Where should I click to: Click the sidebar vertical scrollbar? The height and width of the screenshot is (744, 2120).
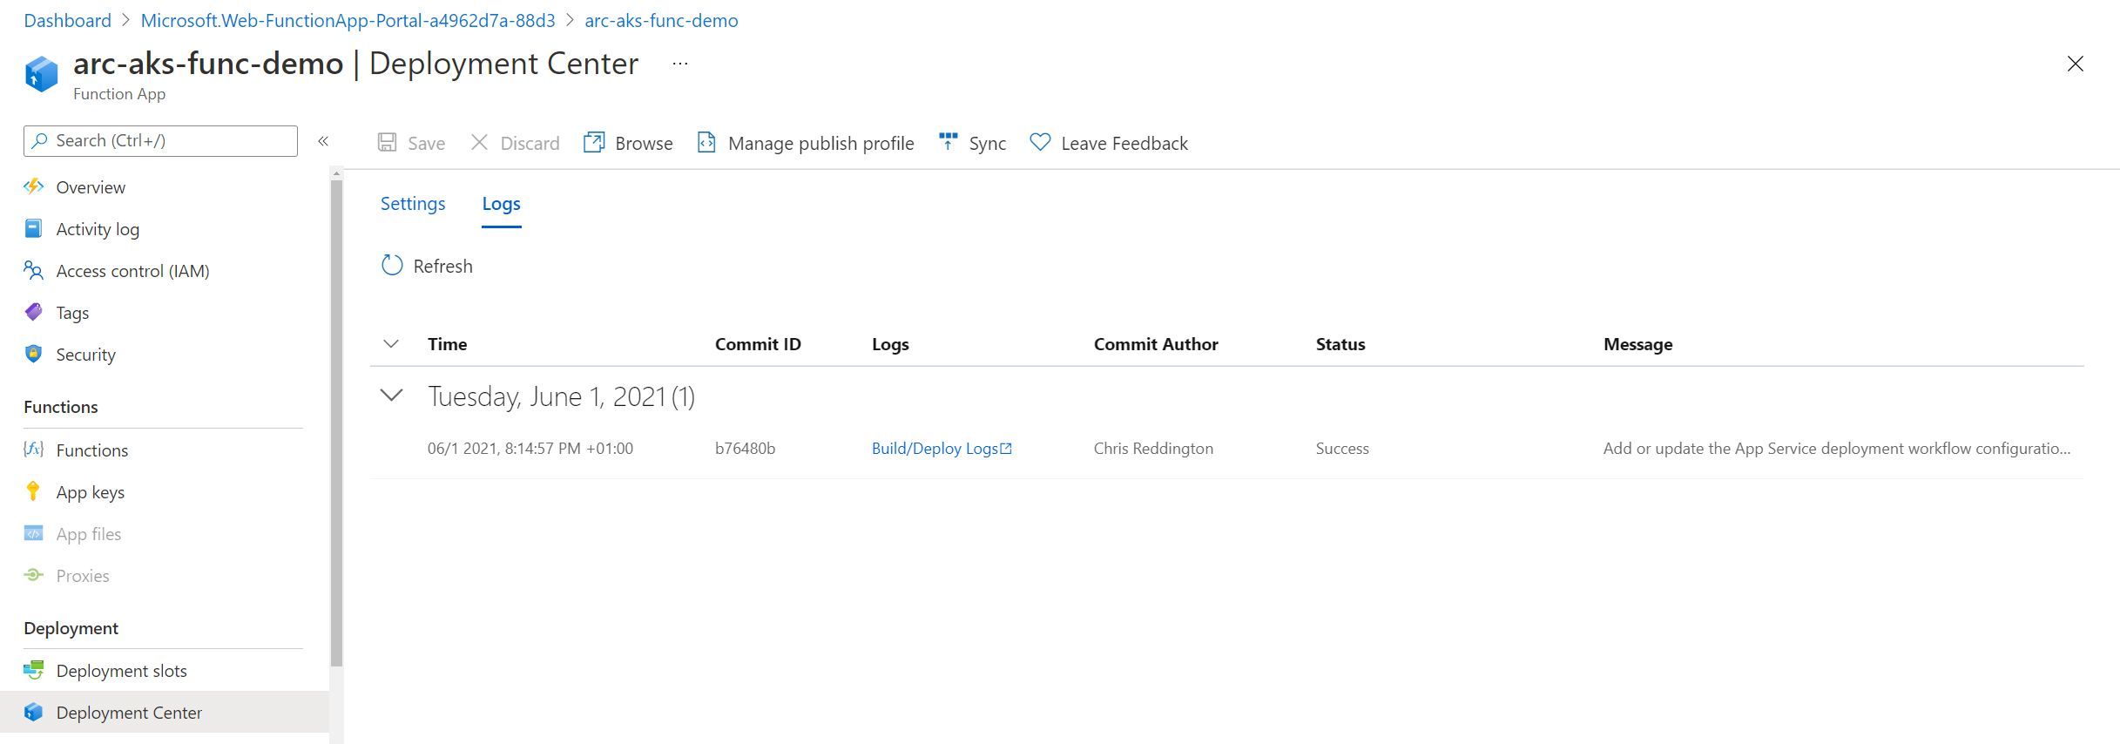point(337,423)
